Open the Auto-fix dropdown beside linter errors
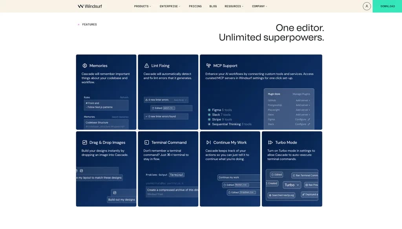The image size is (402, 229). click(x=180, y=100)
